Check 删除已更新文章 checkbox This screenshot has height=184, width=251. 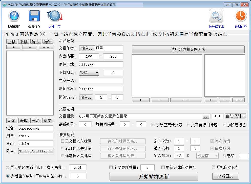point(153,125)
